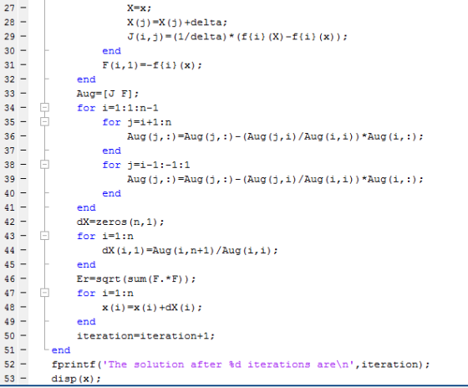Viewport: 468px width, 388px height.
Task: Set breakpoint dash on line 46
Action: point(23,278)
